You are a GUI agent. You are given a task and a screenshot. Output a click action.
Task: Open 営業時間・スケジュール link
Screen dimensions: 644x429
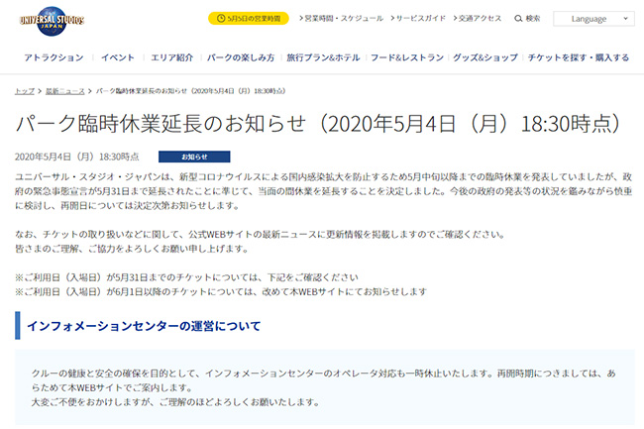[341, 19]
